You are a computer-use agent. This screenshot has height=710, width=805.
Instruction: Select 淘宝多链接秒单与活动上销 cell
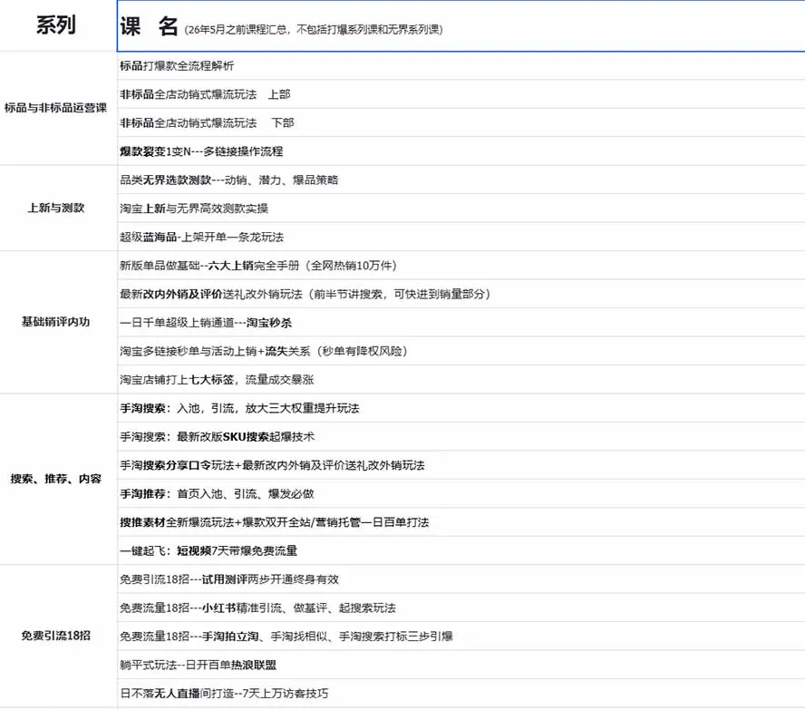(x=461, y=351)
